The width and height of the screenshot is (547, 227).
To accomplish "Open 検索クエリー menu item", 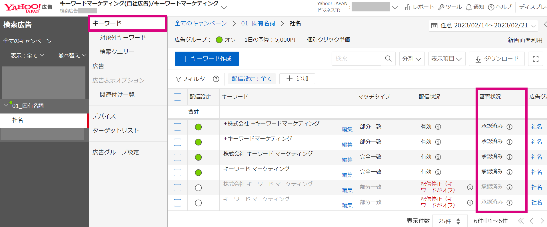I will [x=117, y=52].
